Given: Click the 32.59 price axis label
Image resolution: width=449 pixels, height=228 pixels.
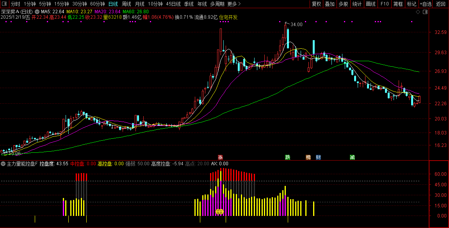Looking at the screenshot, I should click(440, 32).
